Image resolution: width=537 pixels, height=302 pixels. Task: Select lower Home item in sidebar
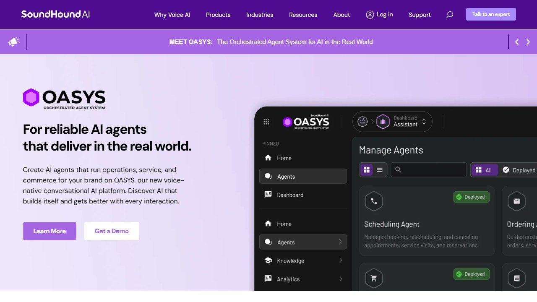tap(303, 224)
